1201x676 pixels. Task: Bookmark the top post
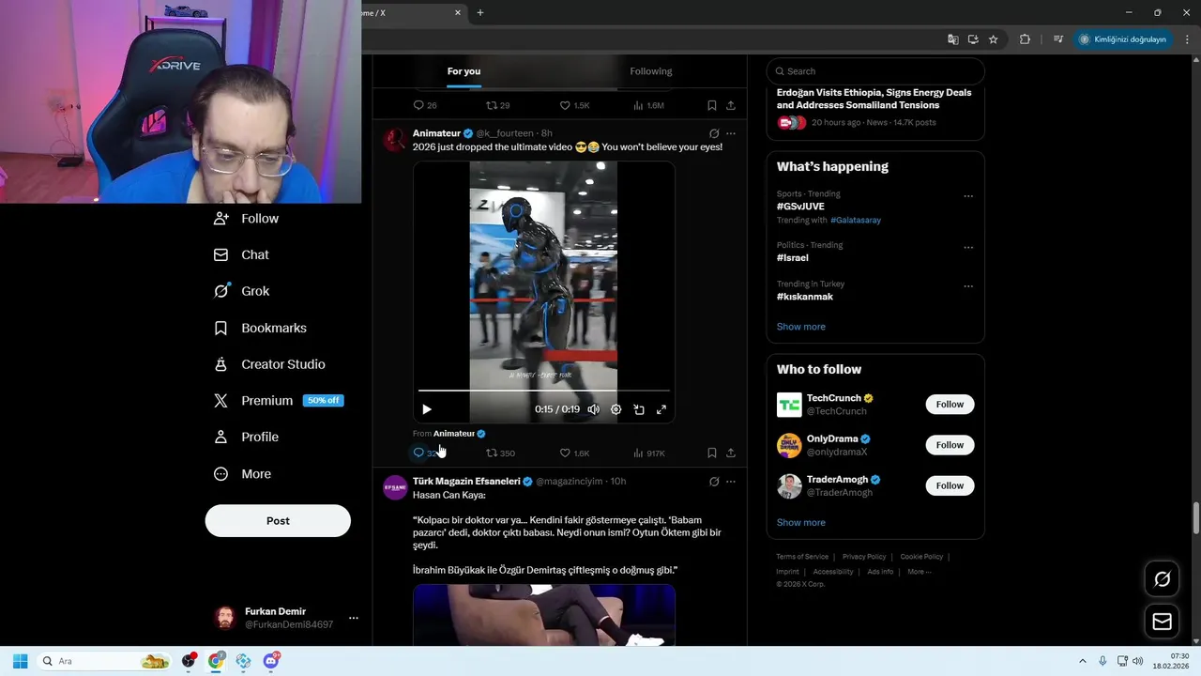pyautogui.click(x=712, y=105)
